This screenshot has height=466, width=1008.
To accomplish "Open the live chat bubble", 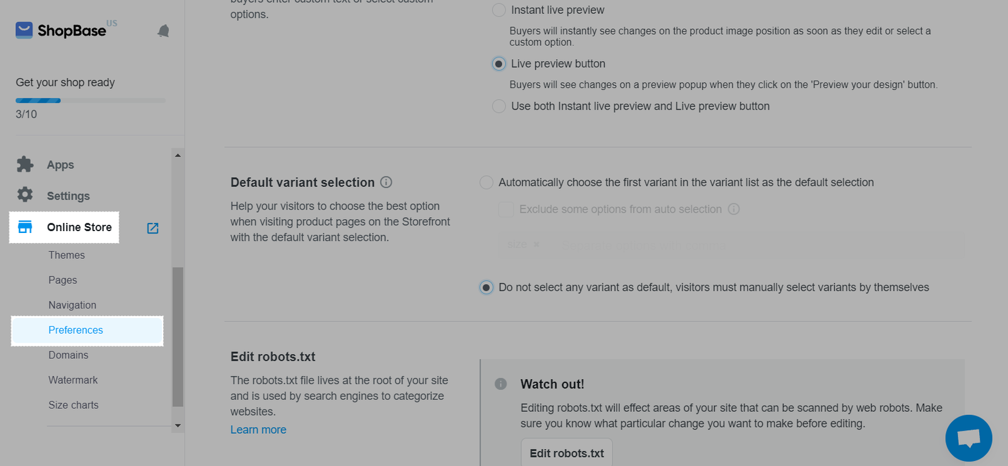I will tap(968, 438).
